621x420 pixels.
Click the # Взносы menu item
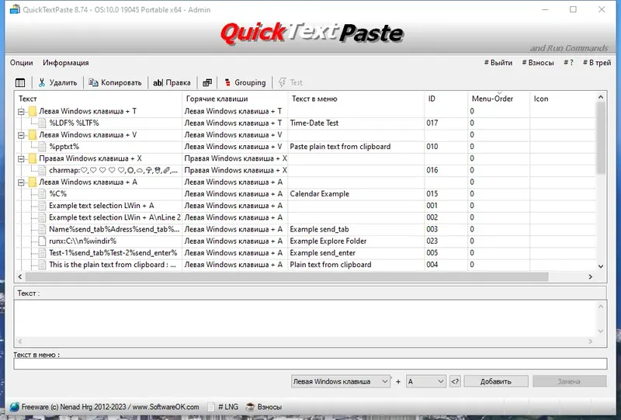(x=538, y=63)
